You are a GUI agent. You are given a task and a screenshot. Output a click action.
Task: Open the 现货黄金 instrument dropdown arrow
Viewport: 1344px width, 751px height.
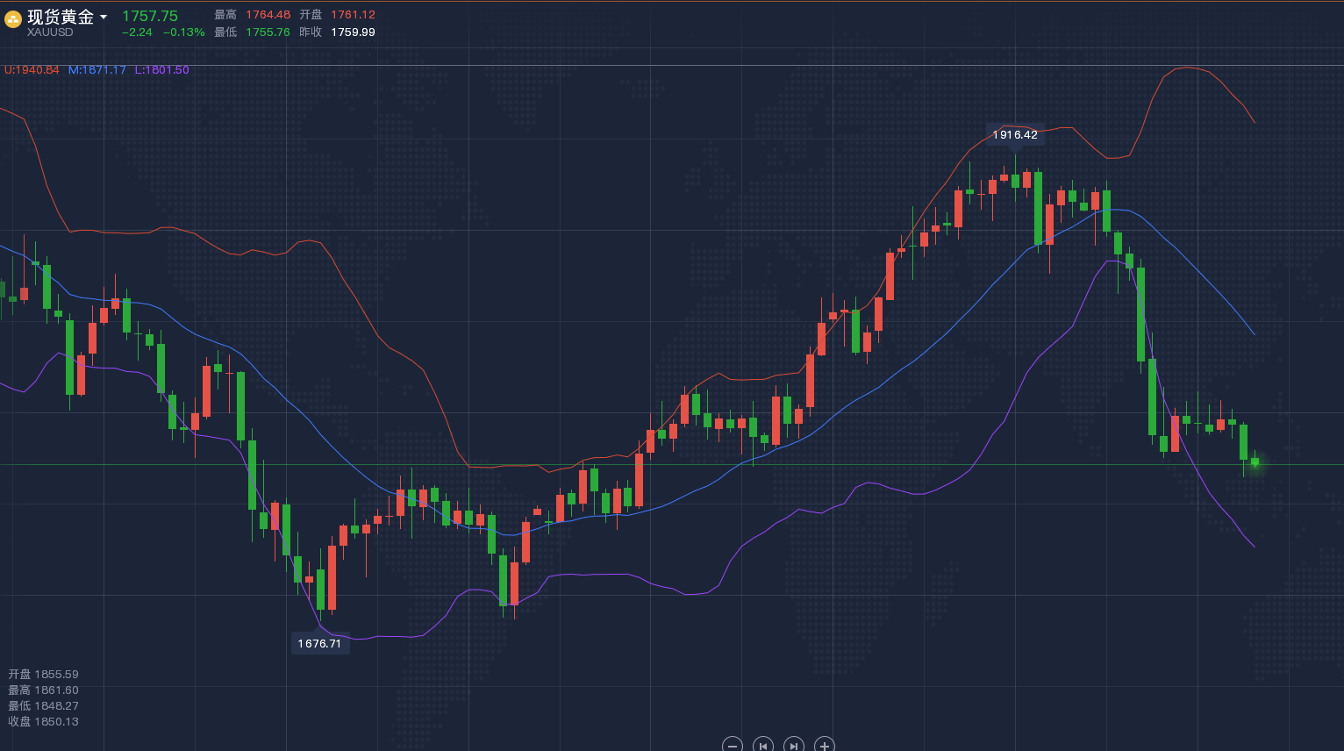coord(104,17)
